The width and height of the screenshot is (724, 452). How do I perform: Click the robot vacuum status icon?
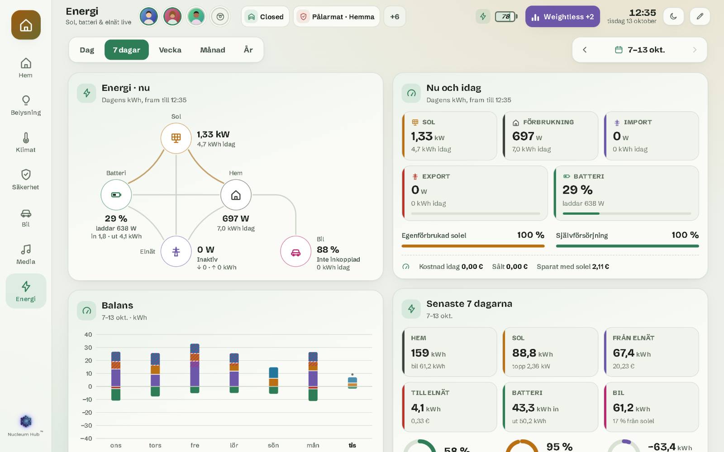click(220, 17)
